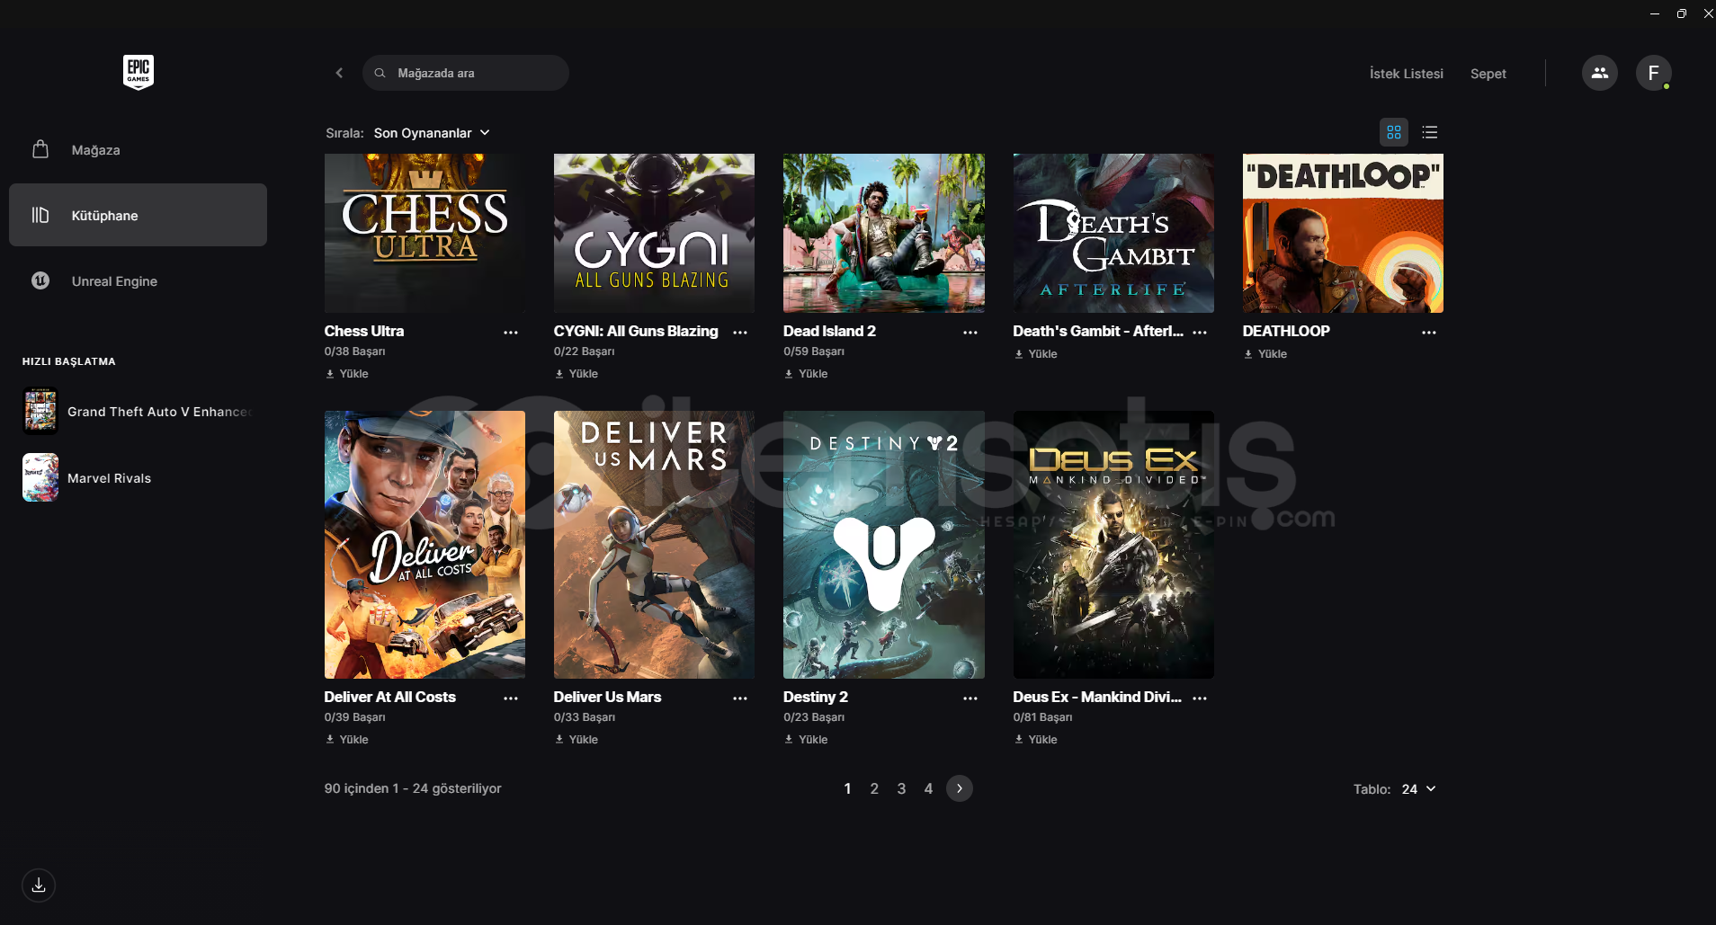Open Deliver Us Mars three-dot menu
Screen dimensions: 1716x925
740,698
